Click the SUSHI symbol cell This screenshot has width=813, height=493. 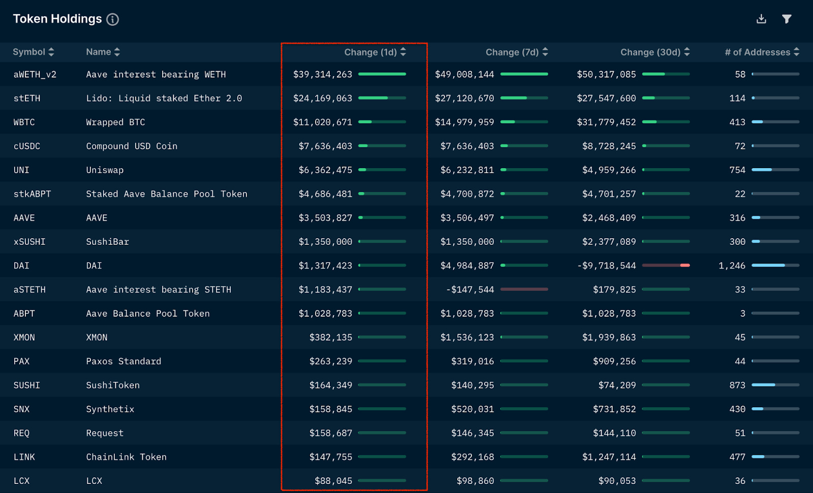pos(27,385)
